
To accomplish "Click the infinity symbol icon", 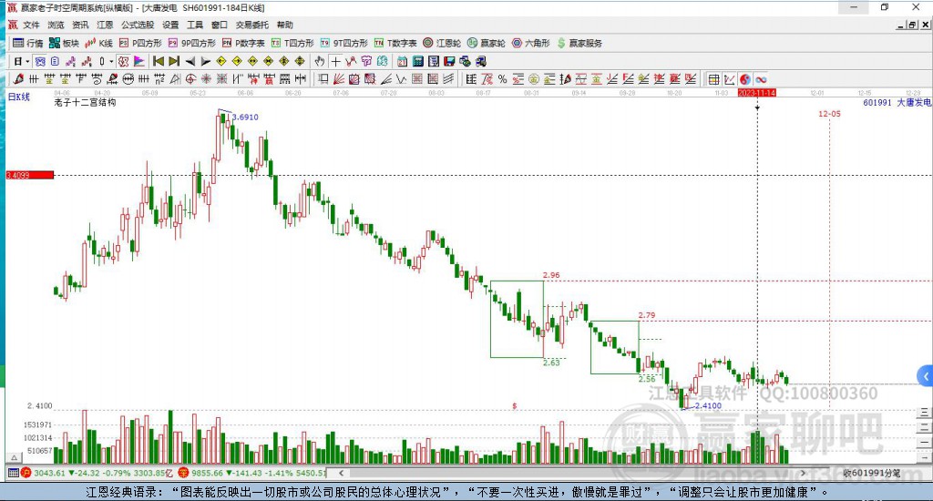I will tap(761, 79).
